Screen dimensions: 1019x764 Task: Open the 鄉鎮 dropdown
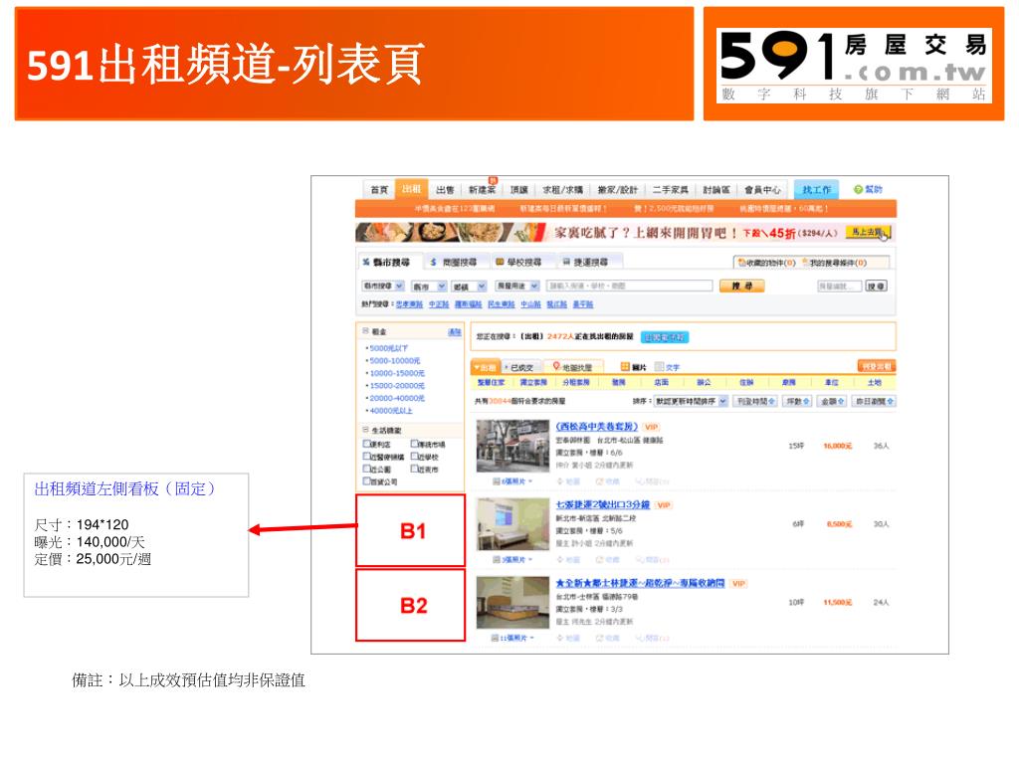point(470,286)
